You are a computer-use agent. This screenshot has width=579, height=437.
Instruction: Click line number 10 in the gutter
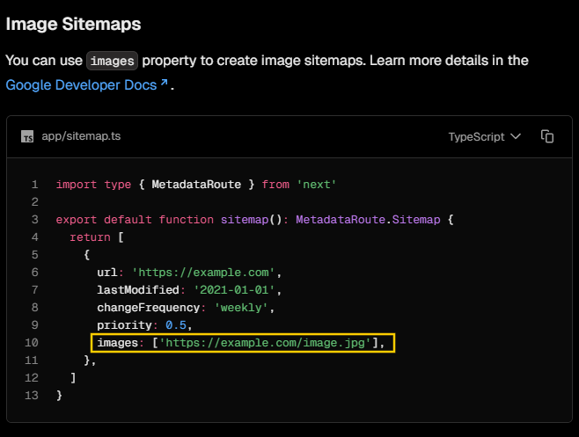(32, 343)
